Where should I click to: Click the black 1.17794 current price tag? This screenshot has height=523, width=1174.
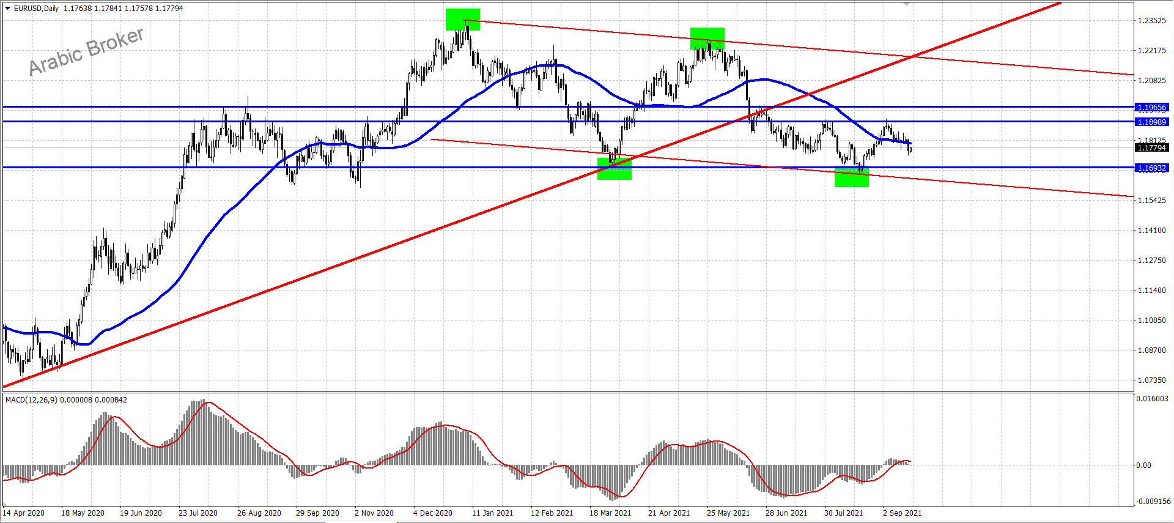[x=1151, y=147]
